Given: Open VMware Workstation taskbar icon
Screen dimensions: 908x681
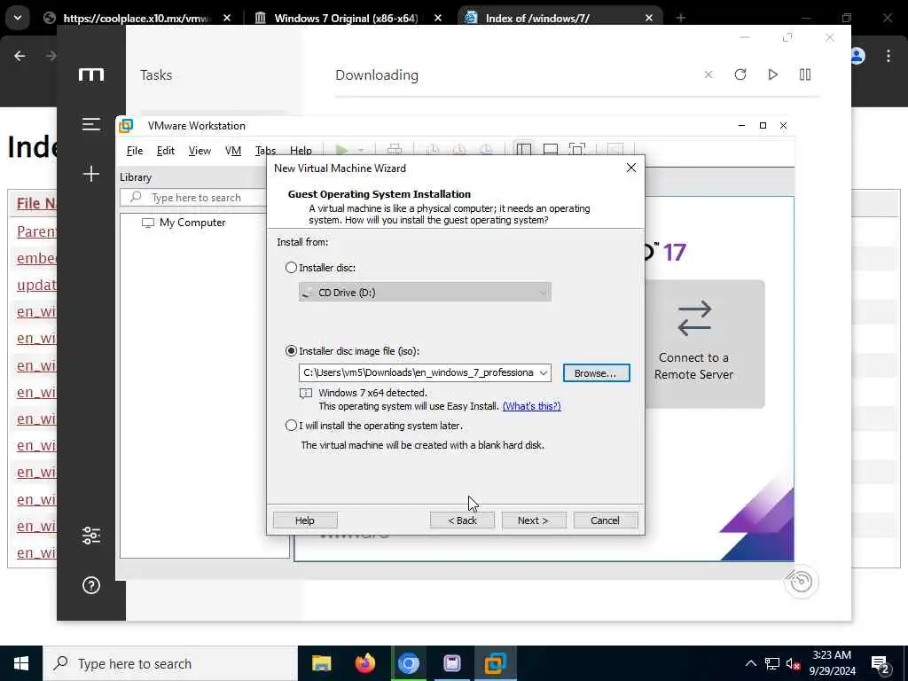Looking at the screenshot, I should click(x=495, y=663).
